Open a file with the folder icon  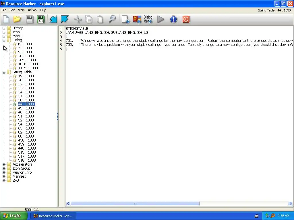click(x=17, y=19)
